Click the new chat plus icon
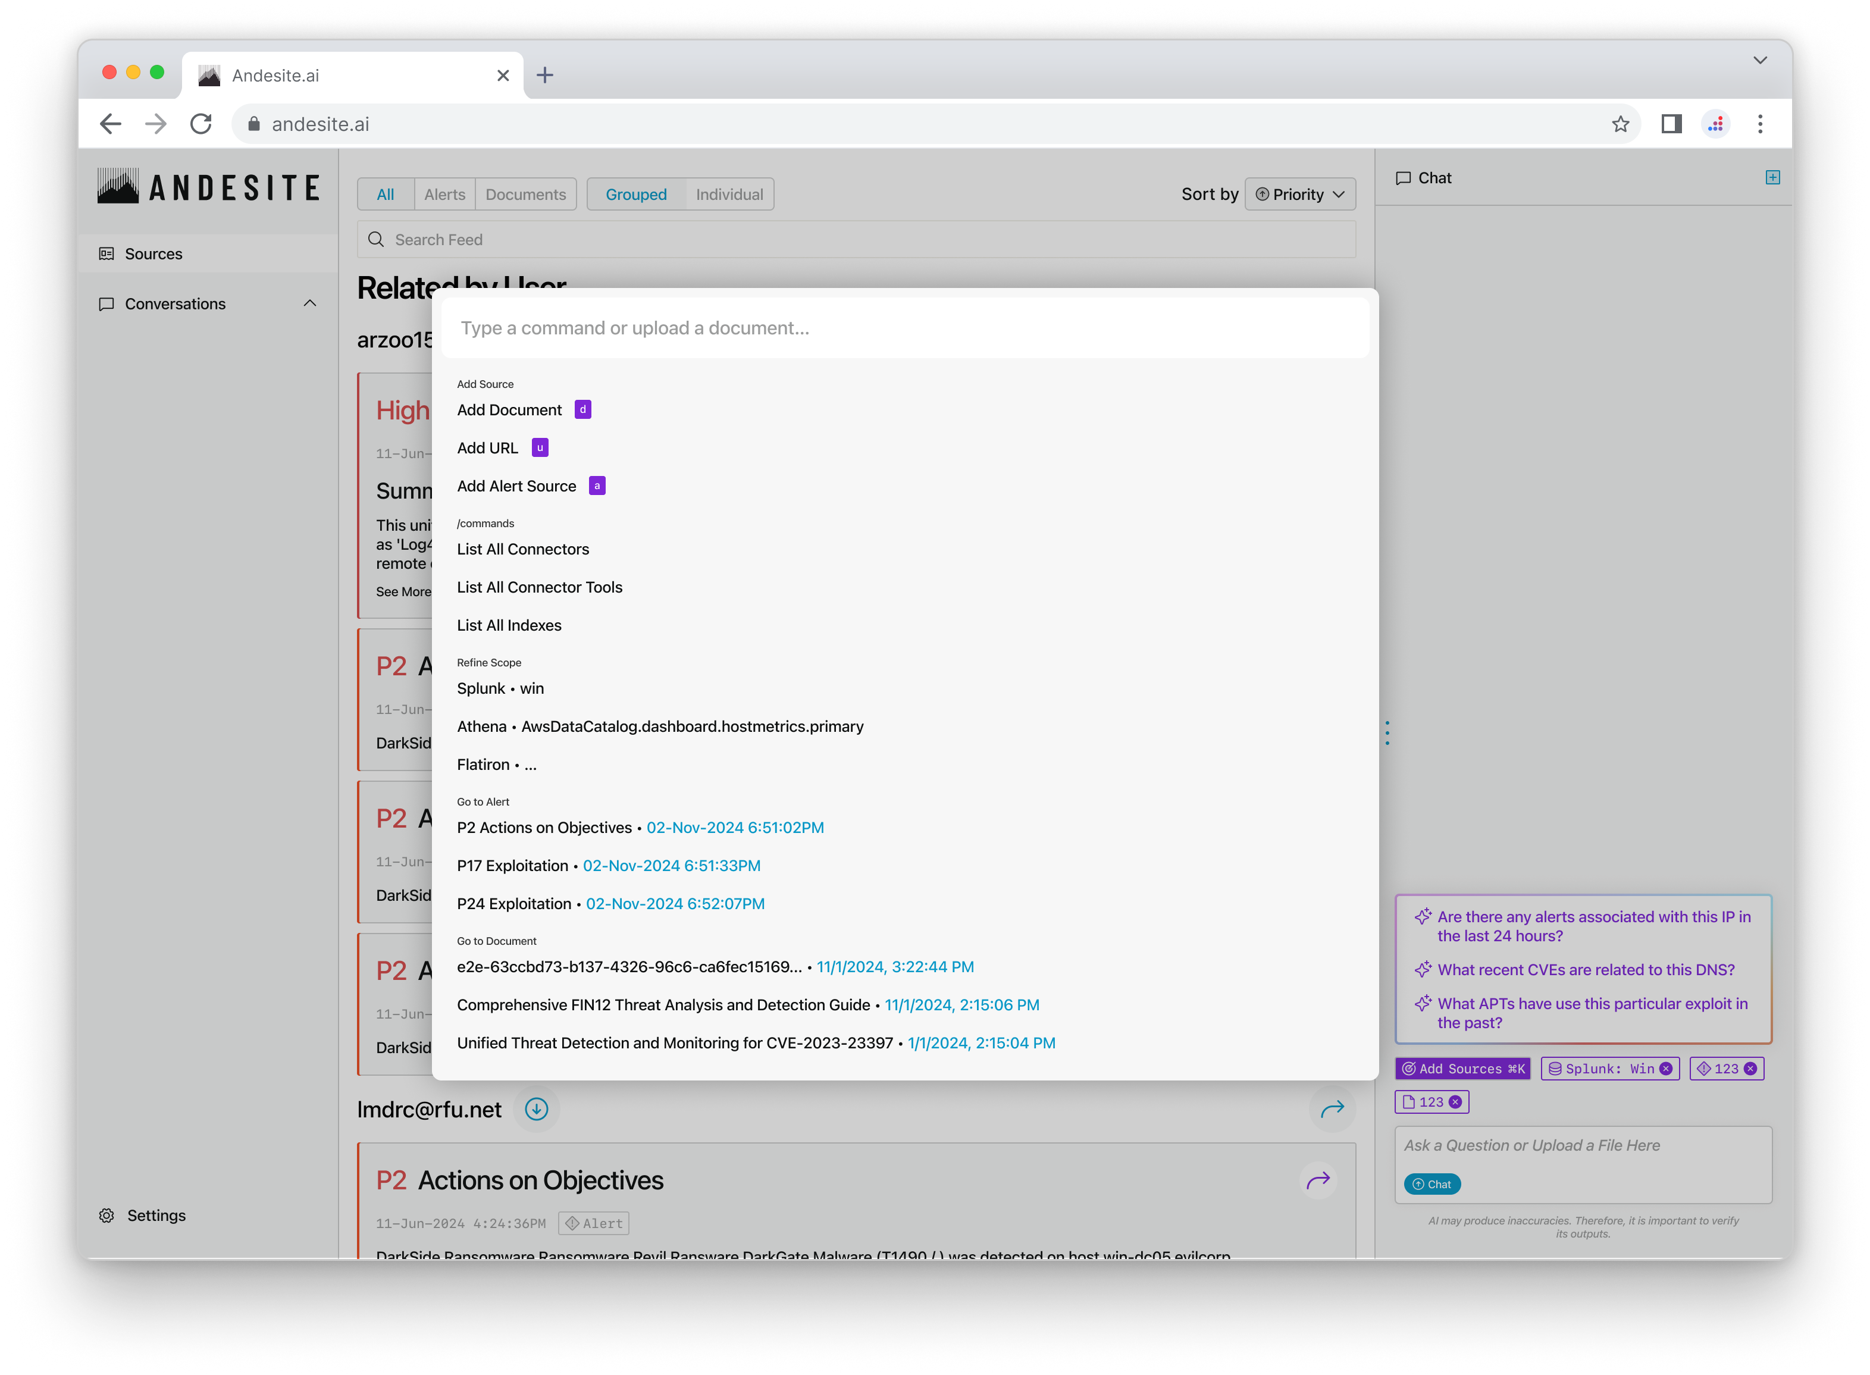Viewport: 1870px width, 1375px height. tap(1772, 177)
